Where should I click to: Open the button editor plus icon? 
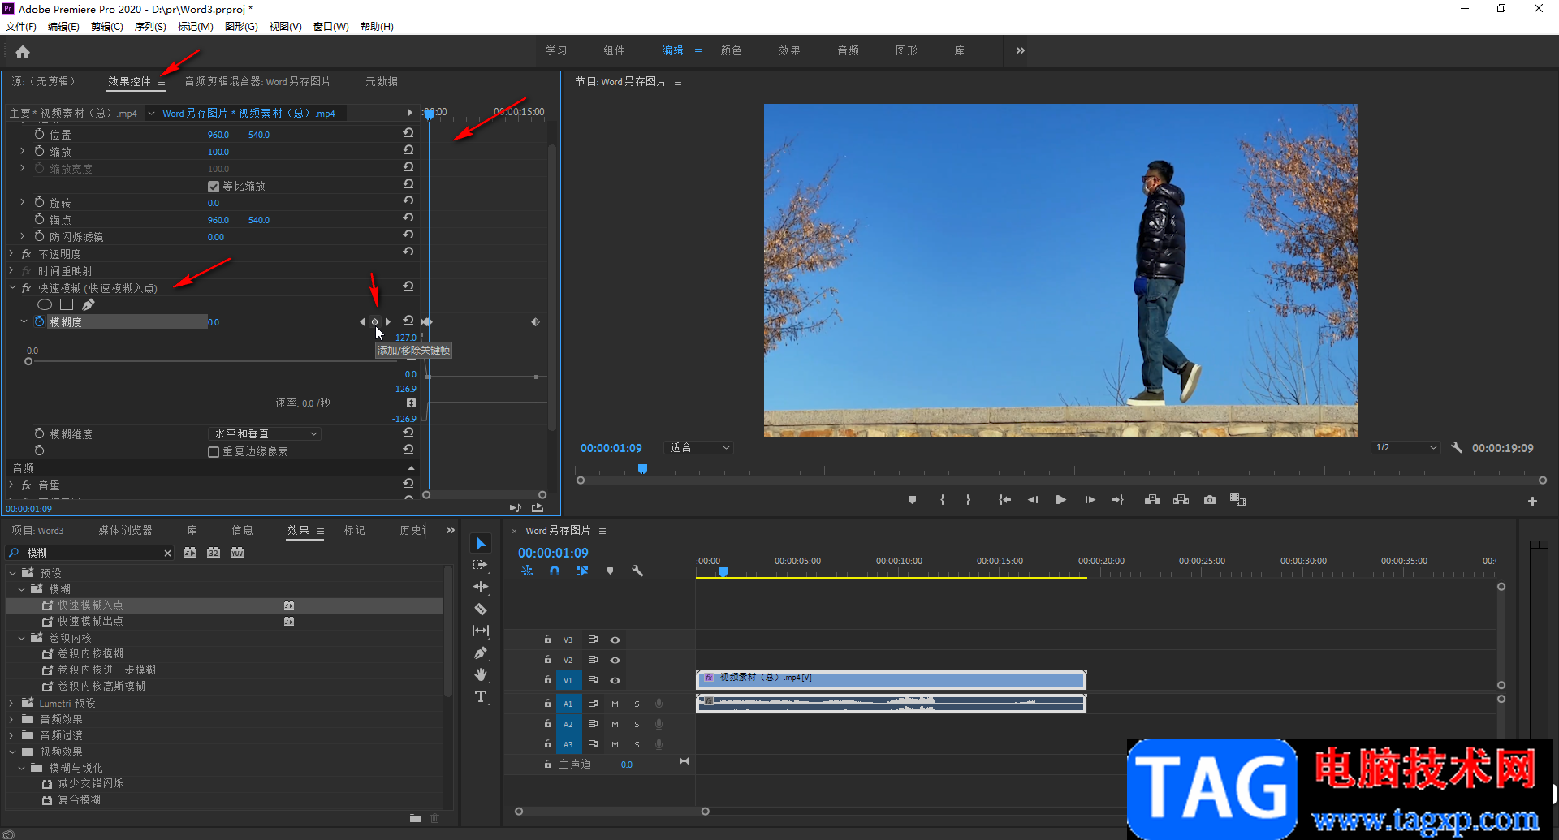(1532, 502)
